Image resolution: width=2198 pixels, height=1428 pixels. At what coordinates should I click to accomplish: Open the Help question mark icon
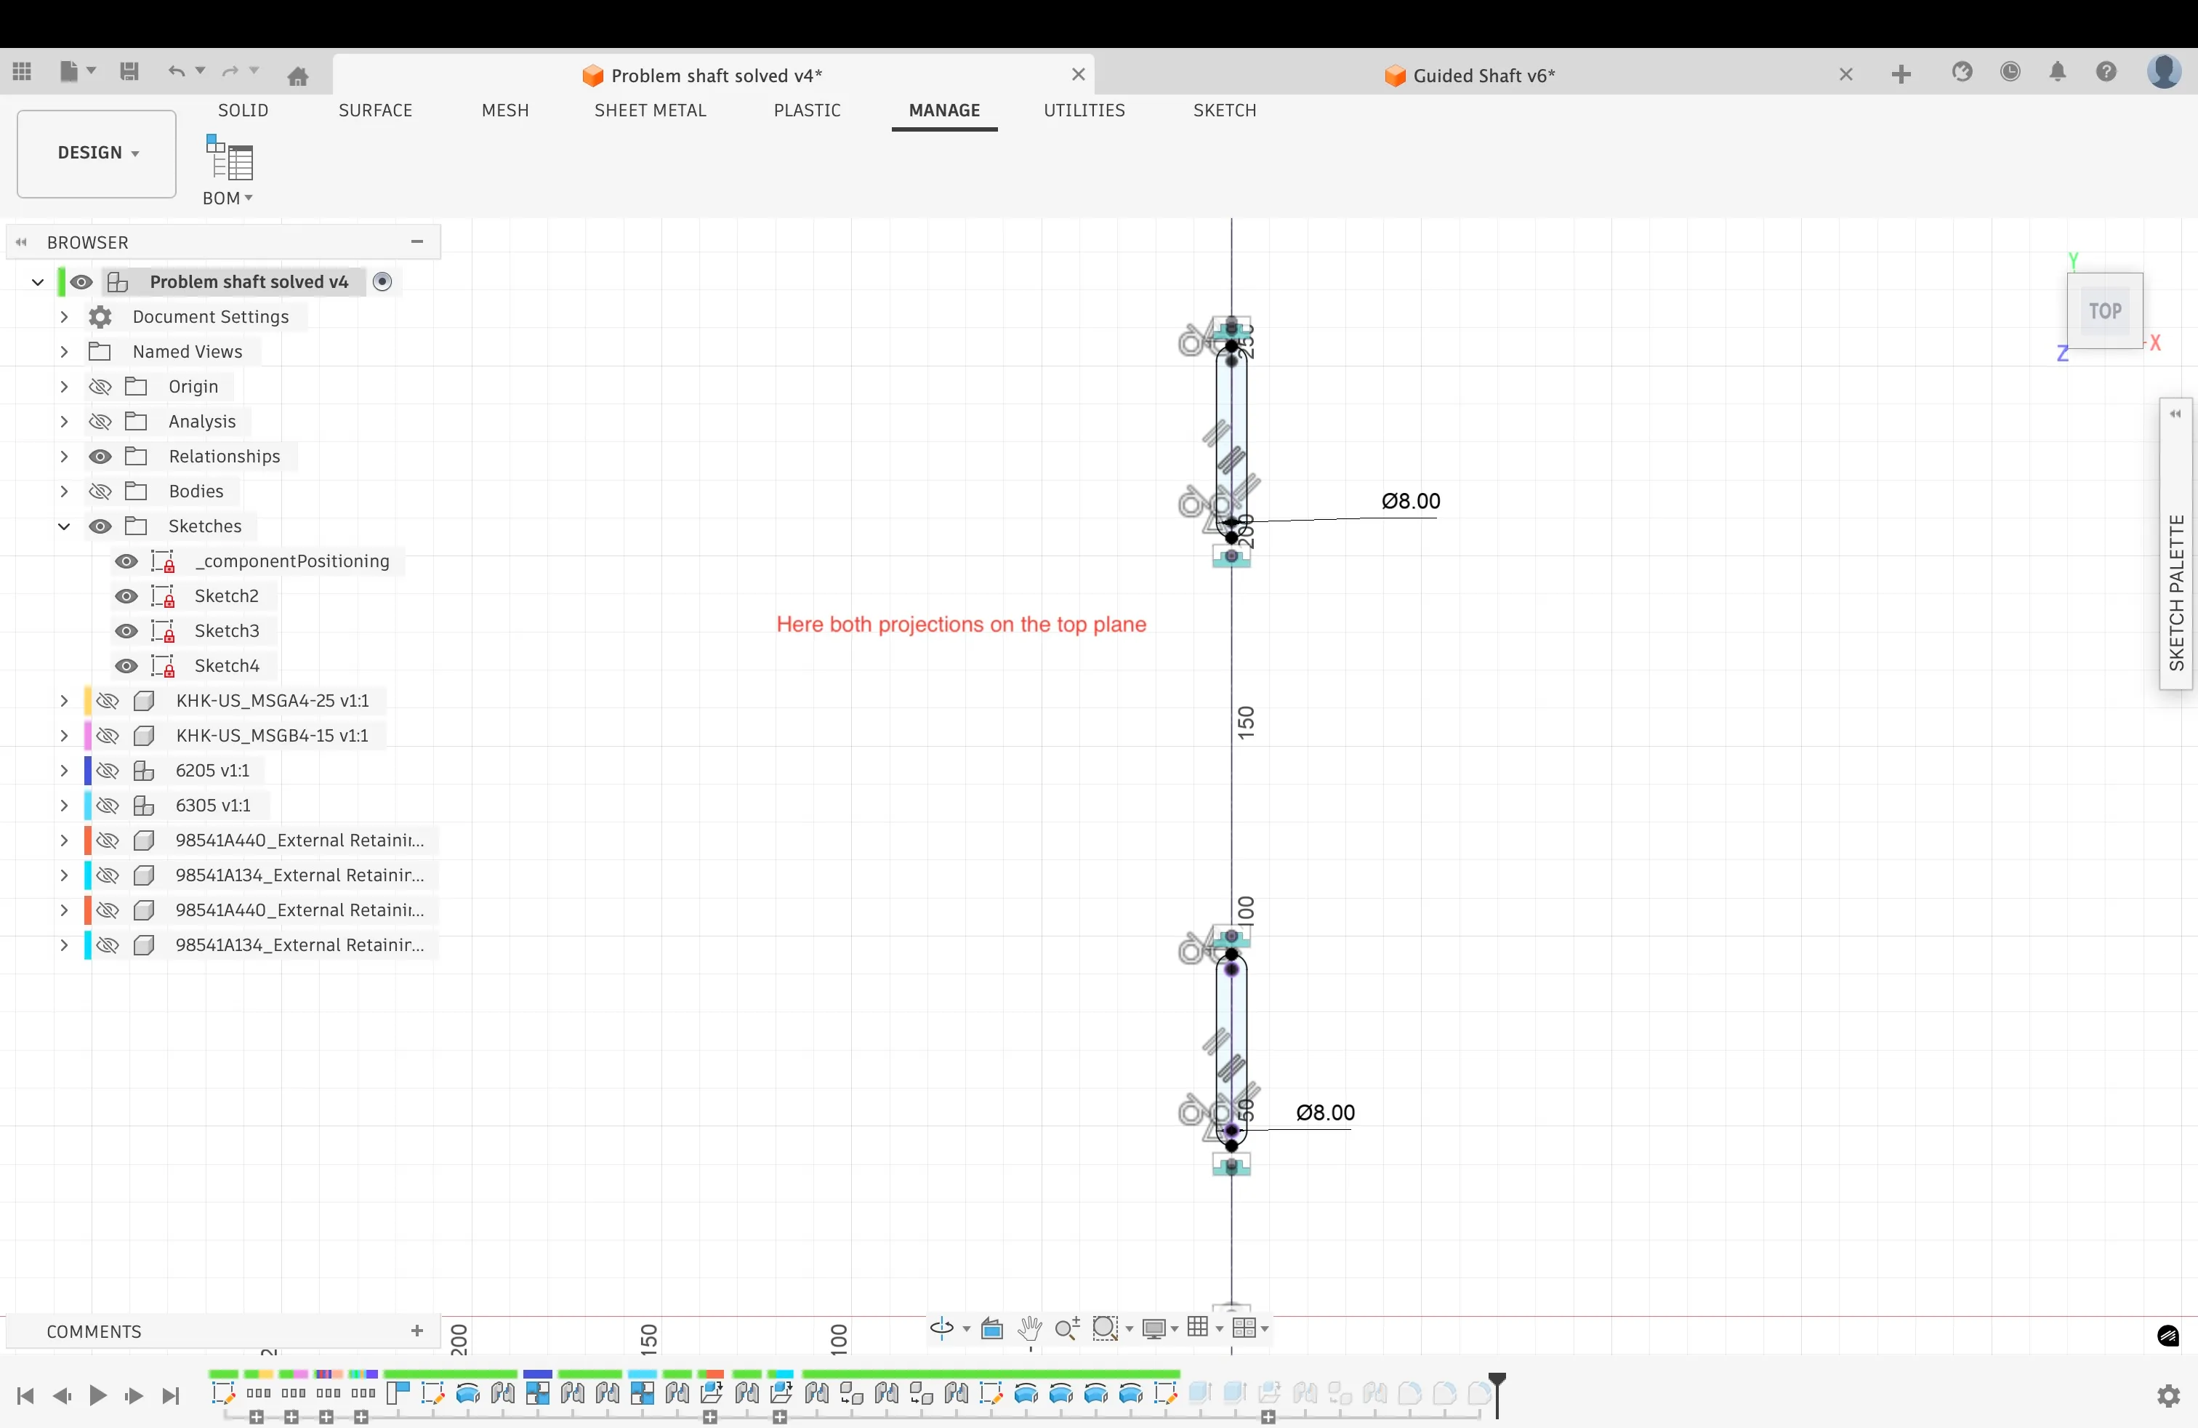click(2106, 72)
